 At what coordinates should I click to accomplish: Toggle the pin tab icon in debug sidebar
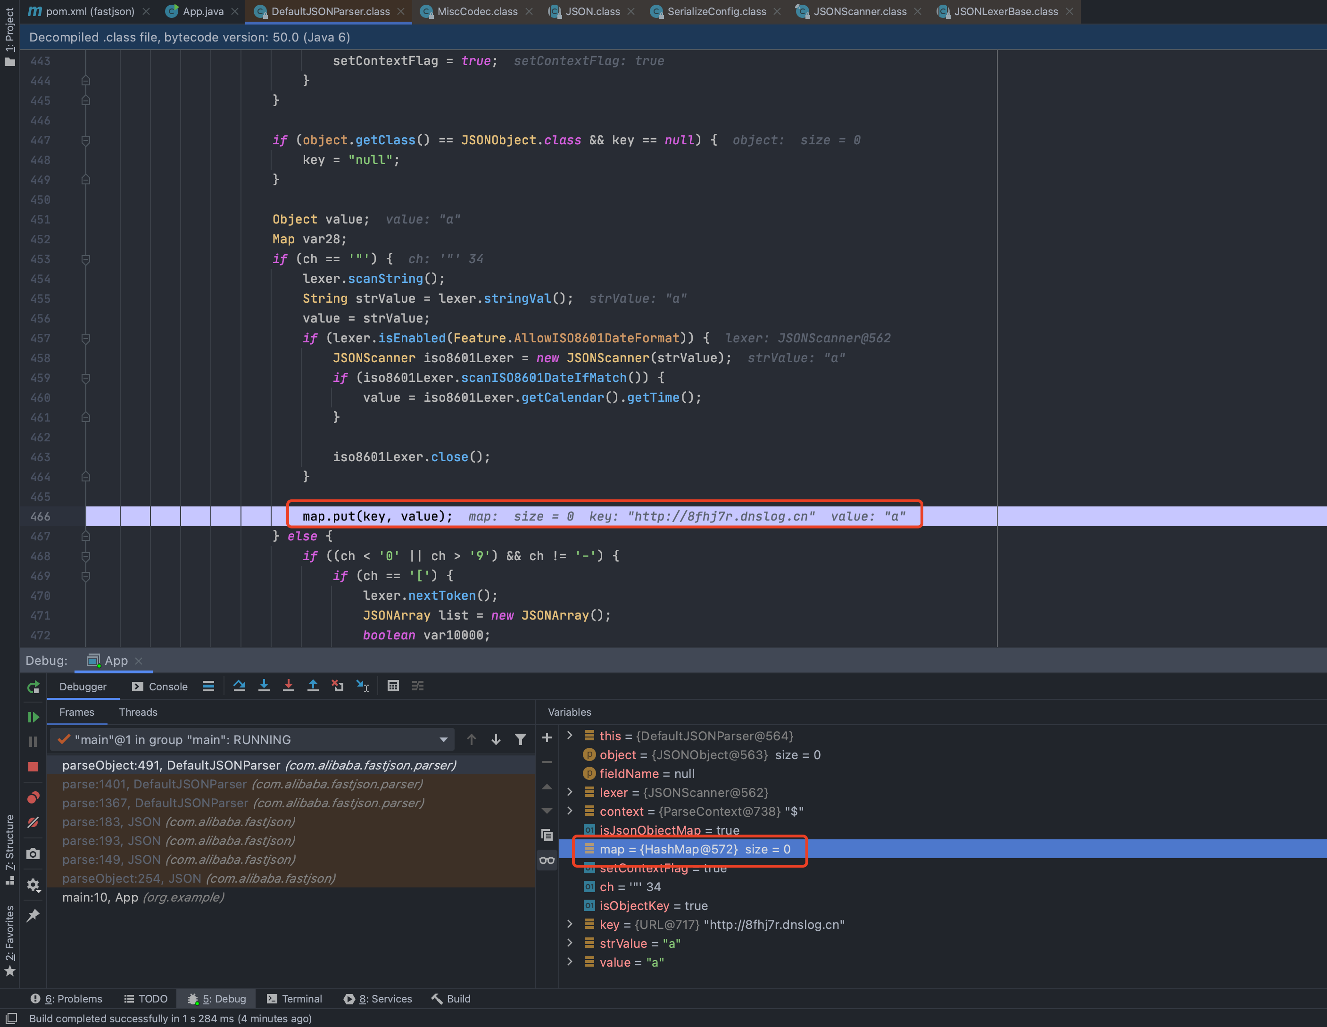coord(33,915)
